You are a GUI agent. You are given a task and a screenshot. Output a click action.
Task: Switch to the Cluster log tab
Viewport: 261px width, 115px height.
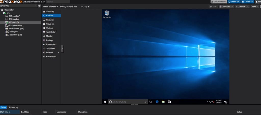click(14, 107)
